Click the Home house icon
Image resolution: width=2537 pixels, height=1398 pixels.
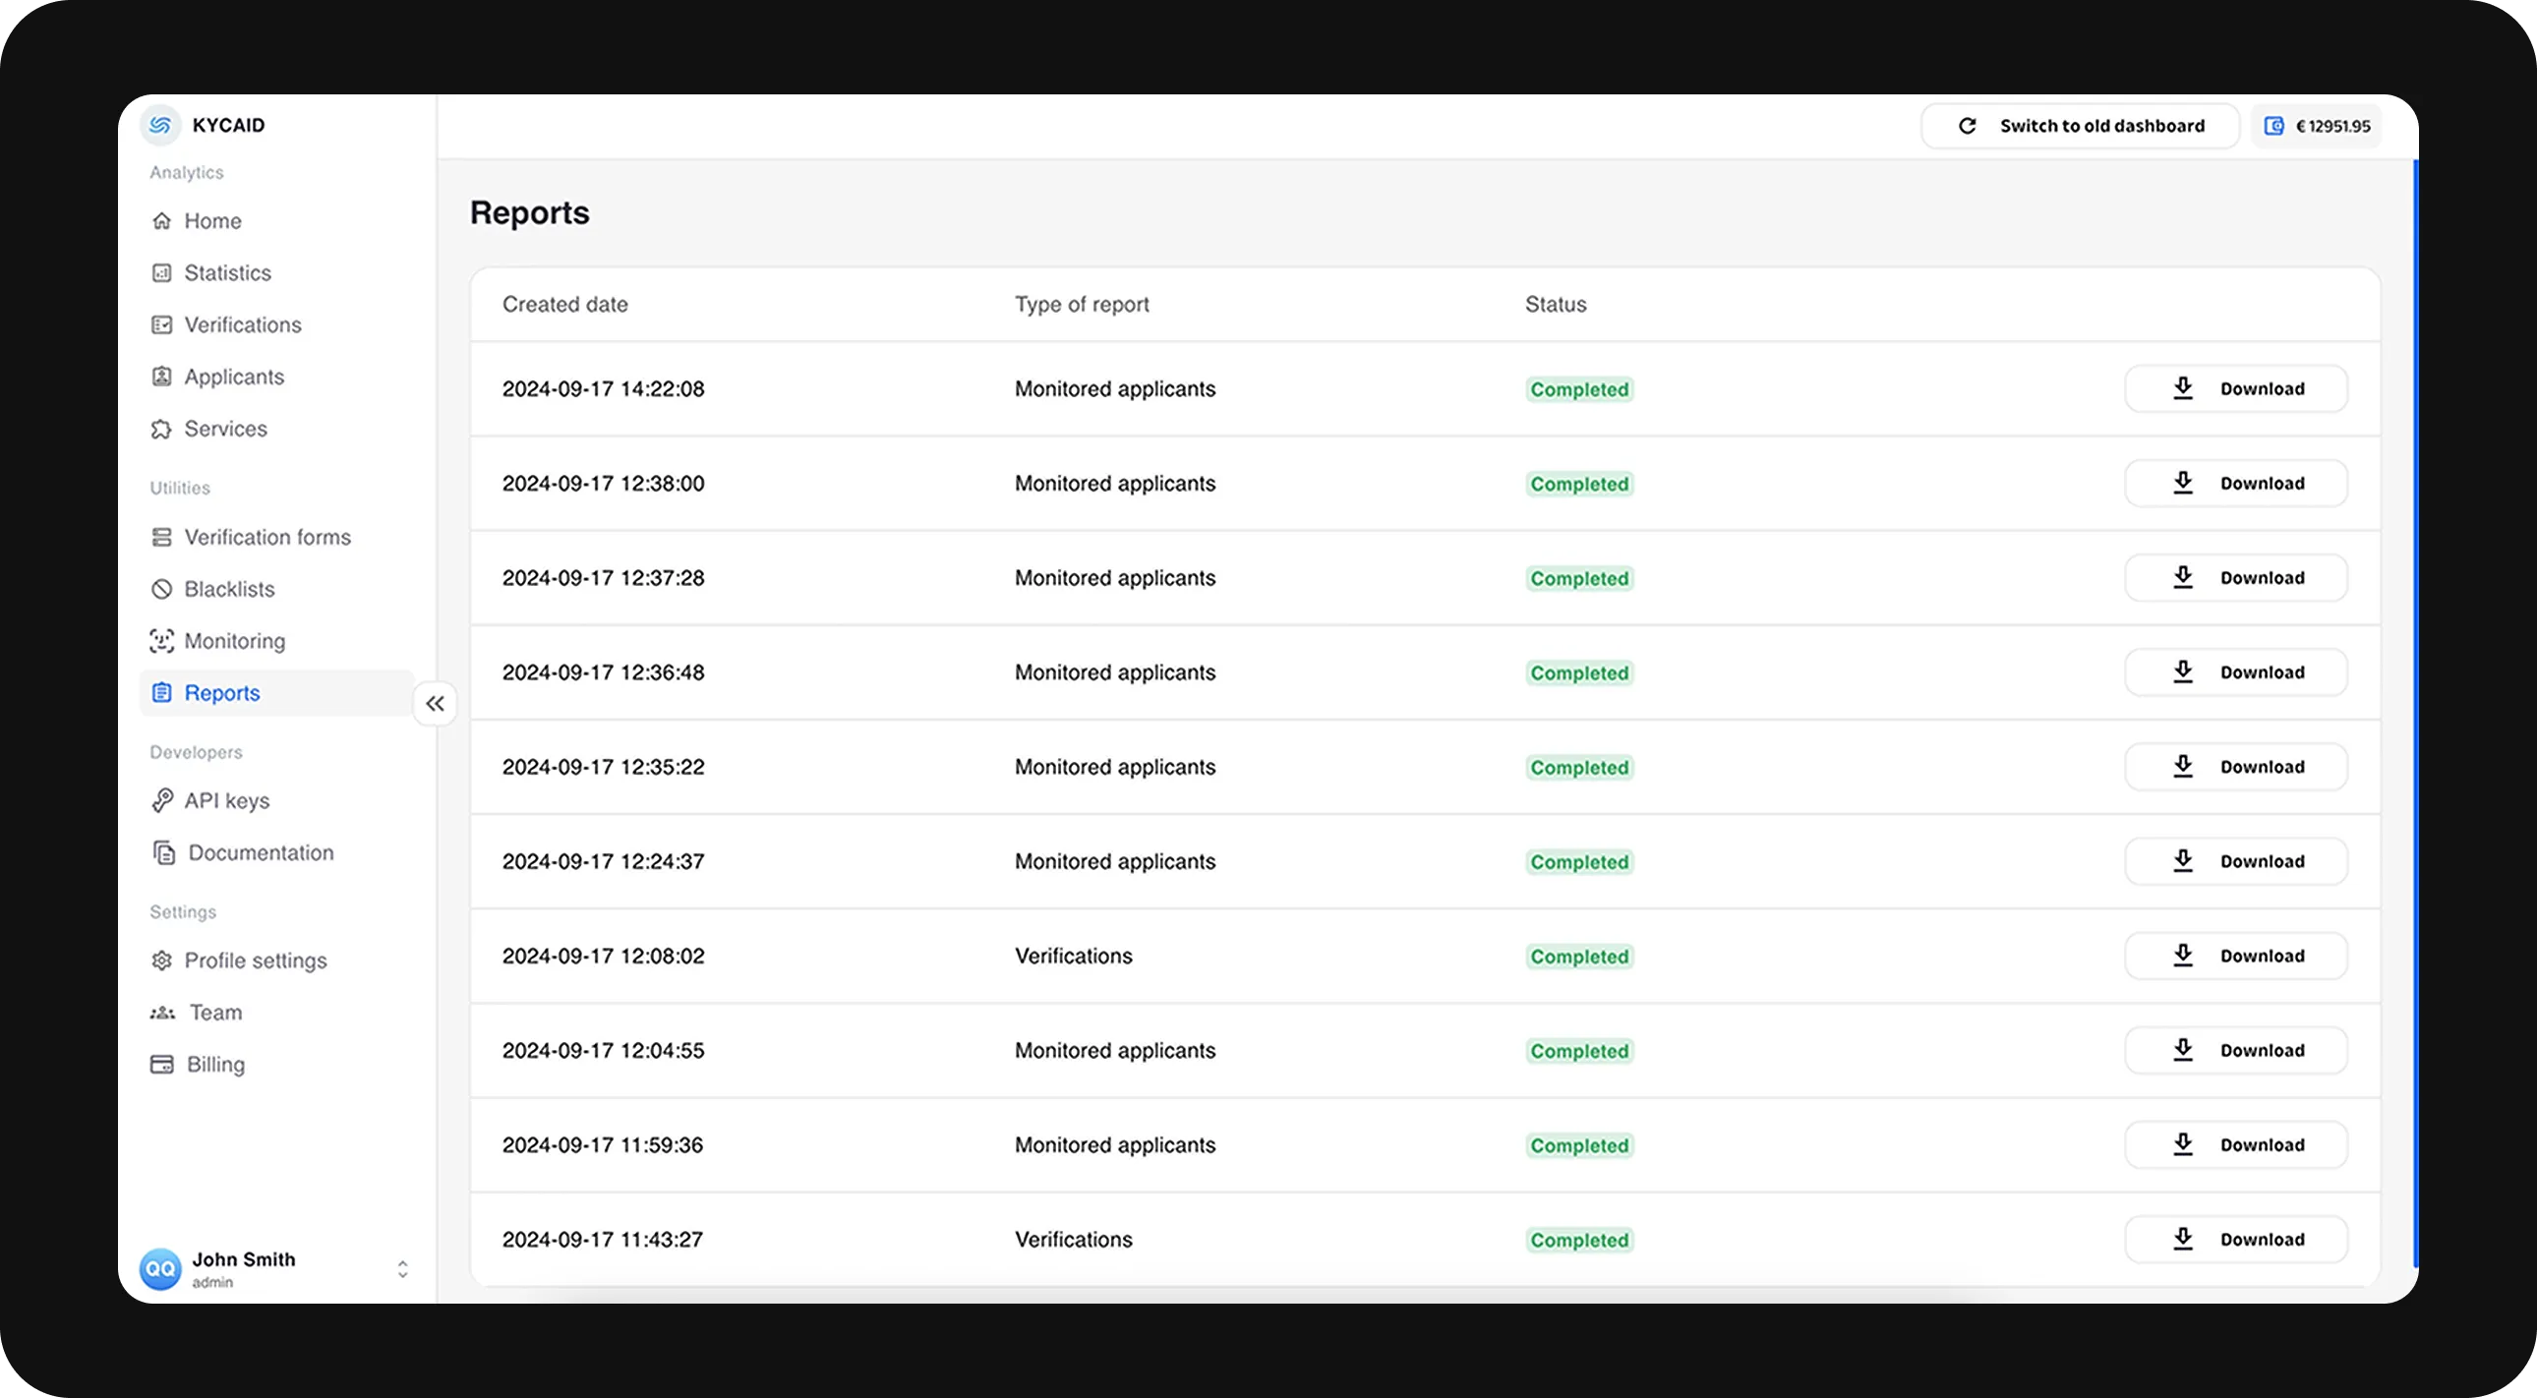coord(161,220)
